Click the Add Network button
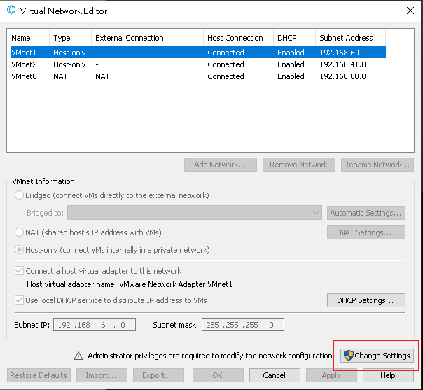 pos(221,165)
